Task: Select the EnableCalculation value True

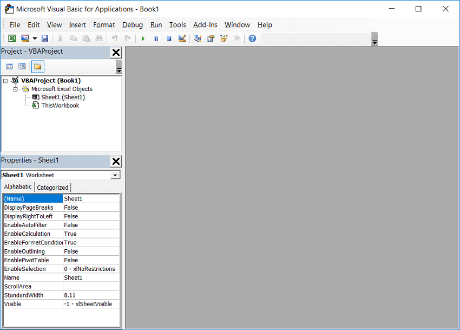Action: click(x=91, y=234)
